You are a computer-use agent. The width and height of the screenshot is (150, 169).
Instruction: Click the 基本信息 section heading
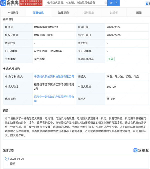point(8,19)
